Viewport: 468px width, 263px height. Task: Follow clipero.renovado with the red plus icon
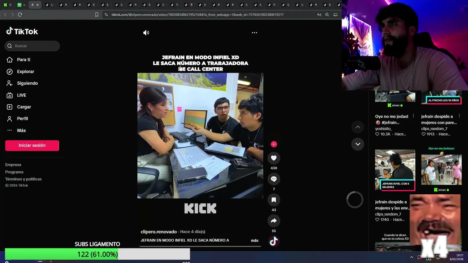tap(273, 144)
